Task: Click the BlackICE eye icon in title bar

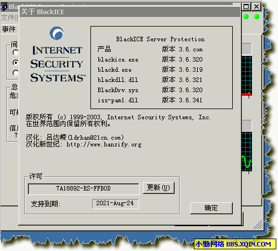Action: (4, 7)
